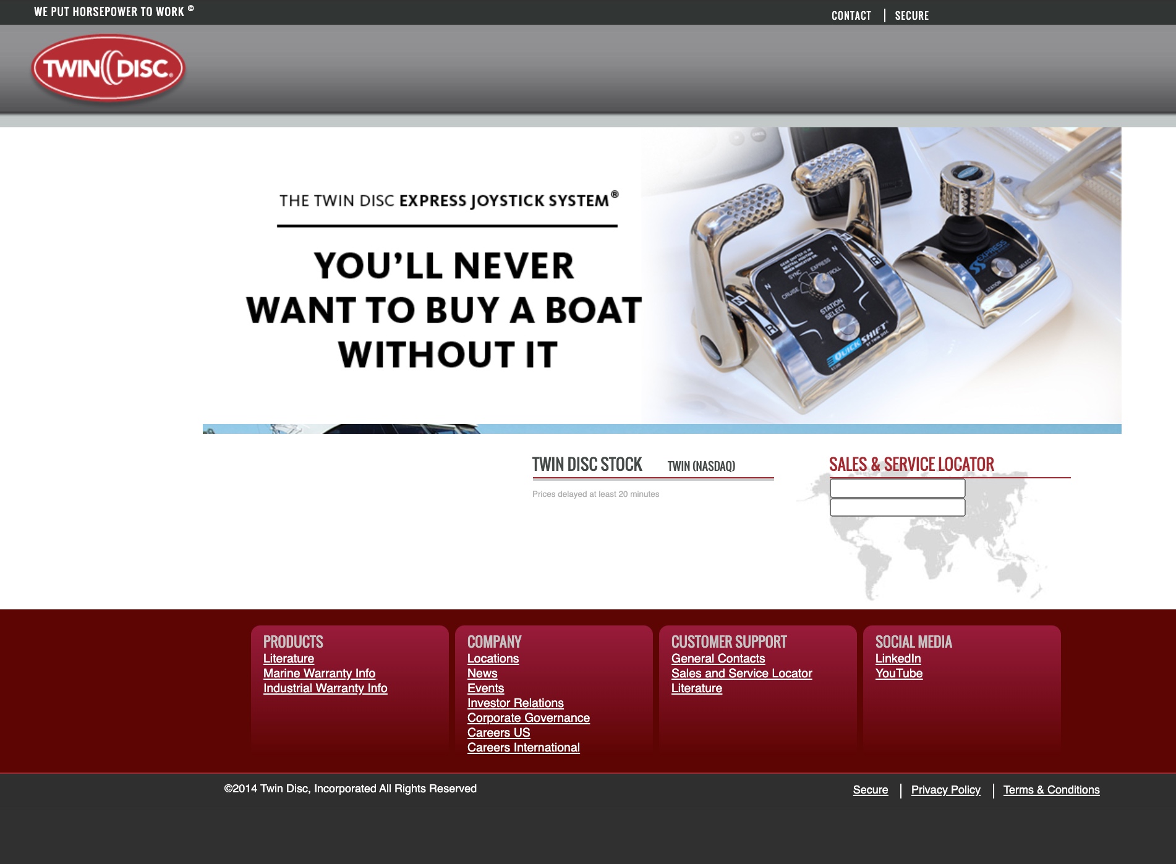Visit the LinkedIn social media link

[x=898, y=659]
